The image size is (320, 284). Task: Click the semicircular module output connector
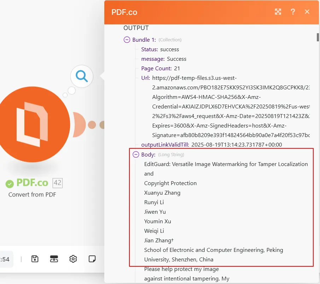pos(79,125)
